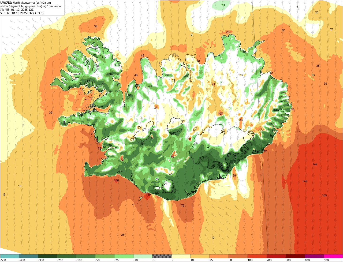
Task: Click the '-116' value in southwest Iceland
Action: click(141, 144)
